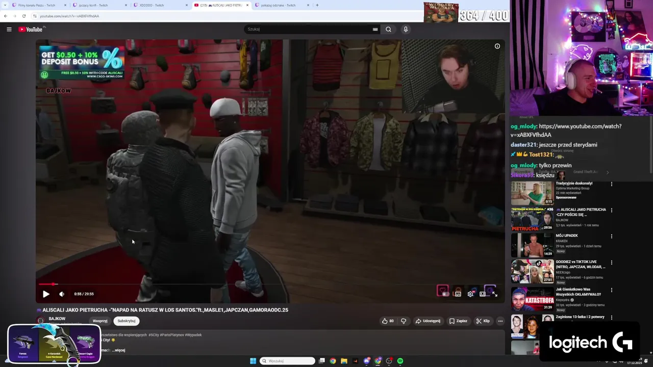Open KATASTROFA thumbnail video by Klepsydra
Image resolution: width=653 pixels, height=367 pixels.
(532, 299)
